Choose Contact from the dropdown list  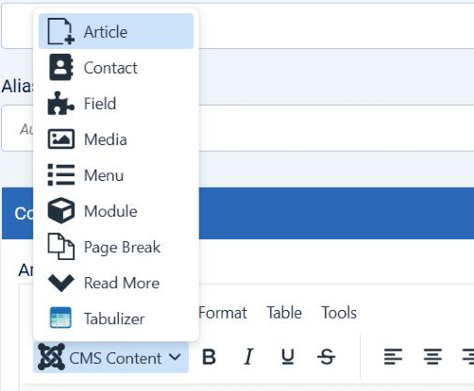[x=116, y=67]
